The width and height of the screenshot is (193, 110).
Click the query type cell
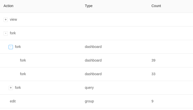point(89,88)
